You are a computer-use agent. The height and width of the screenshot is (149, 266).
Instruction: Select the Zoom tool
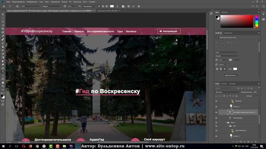point(3,86)
